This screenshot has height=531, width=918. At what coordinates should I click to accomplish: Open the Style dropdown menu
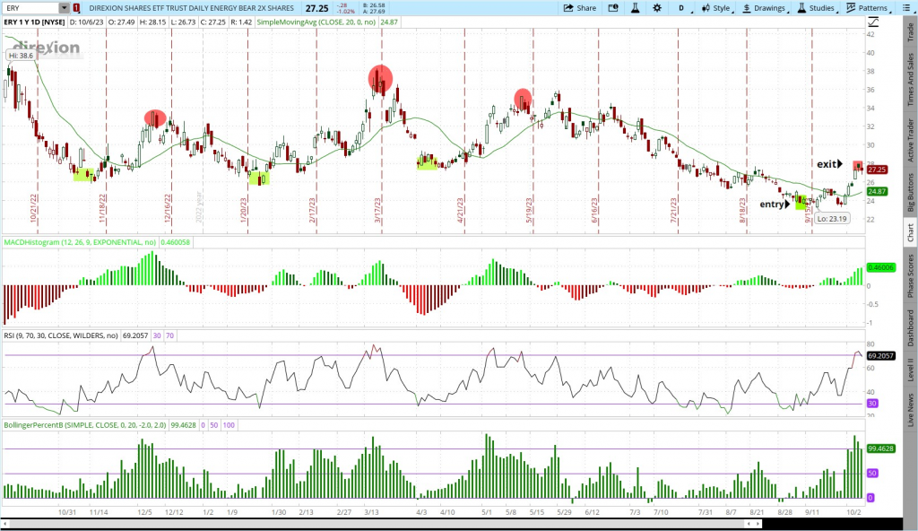pyautogui.click(x=716, y=8)
